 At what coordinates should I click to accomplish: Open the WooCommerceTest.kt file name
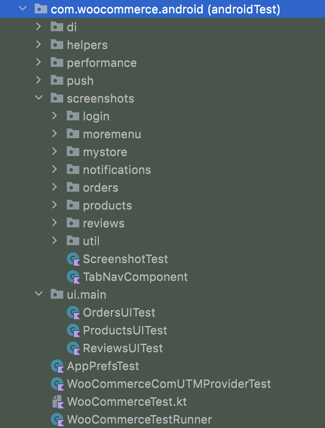click(x=127, y=402)
